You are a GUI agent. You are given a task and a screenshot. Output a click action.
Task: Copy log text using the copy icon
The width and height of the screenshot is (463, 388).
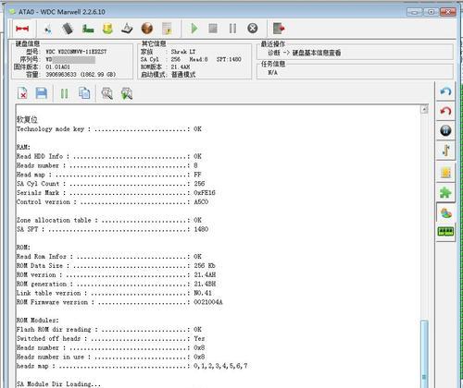coord(84,93)
